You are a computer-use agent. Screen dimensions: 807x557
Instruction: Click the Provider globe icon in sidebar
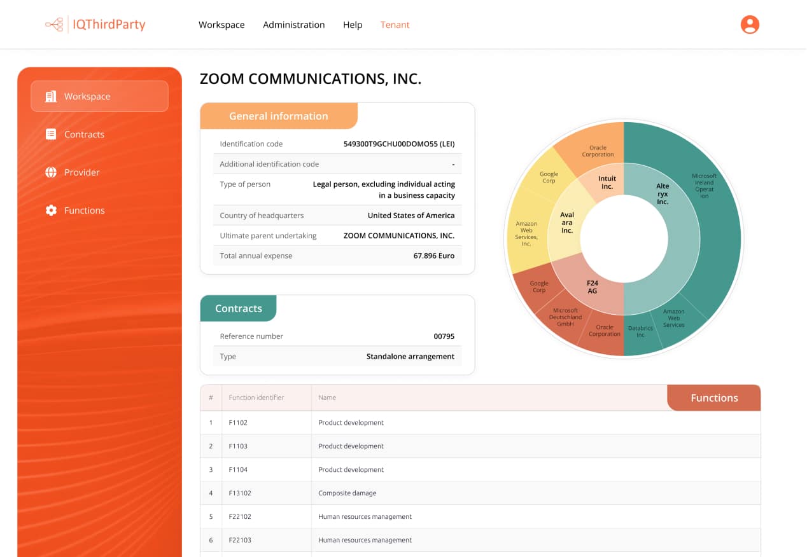51,172
